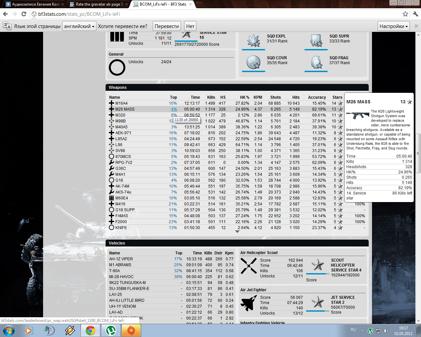This screenshot has height=337, width=421.
Task: Open the Windows Start menu
Action: [9, 330]
